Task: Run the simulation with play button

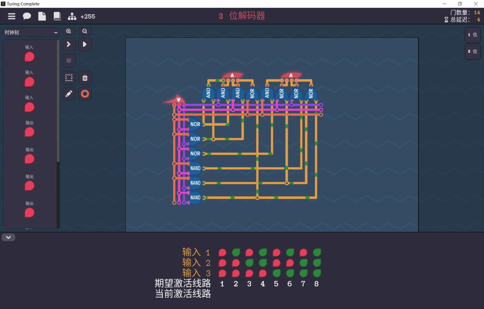Action: click(x=84, y=45)
